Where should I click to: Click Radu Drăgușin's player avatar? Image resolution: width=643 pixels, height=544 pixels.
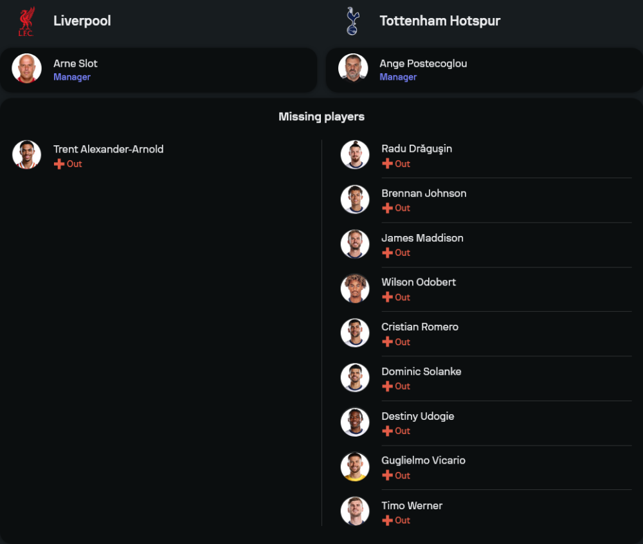click(x=355, y=155)
